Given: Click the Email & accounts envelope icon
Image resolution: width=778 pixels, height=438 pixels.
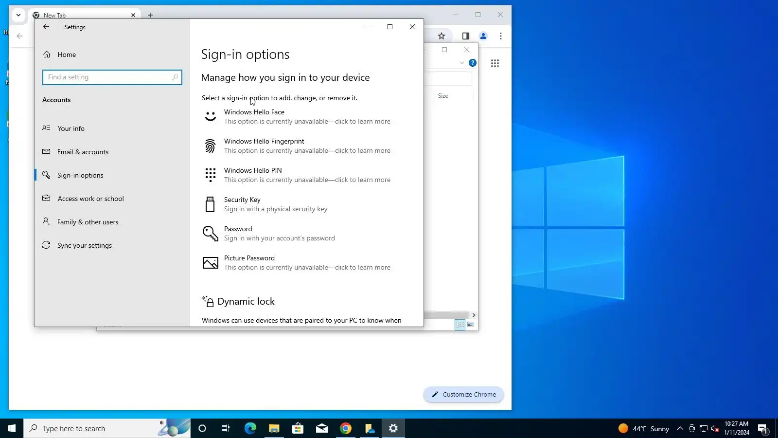Looking at the screenshot, I should 46,151.
